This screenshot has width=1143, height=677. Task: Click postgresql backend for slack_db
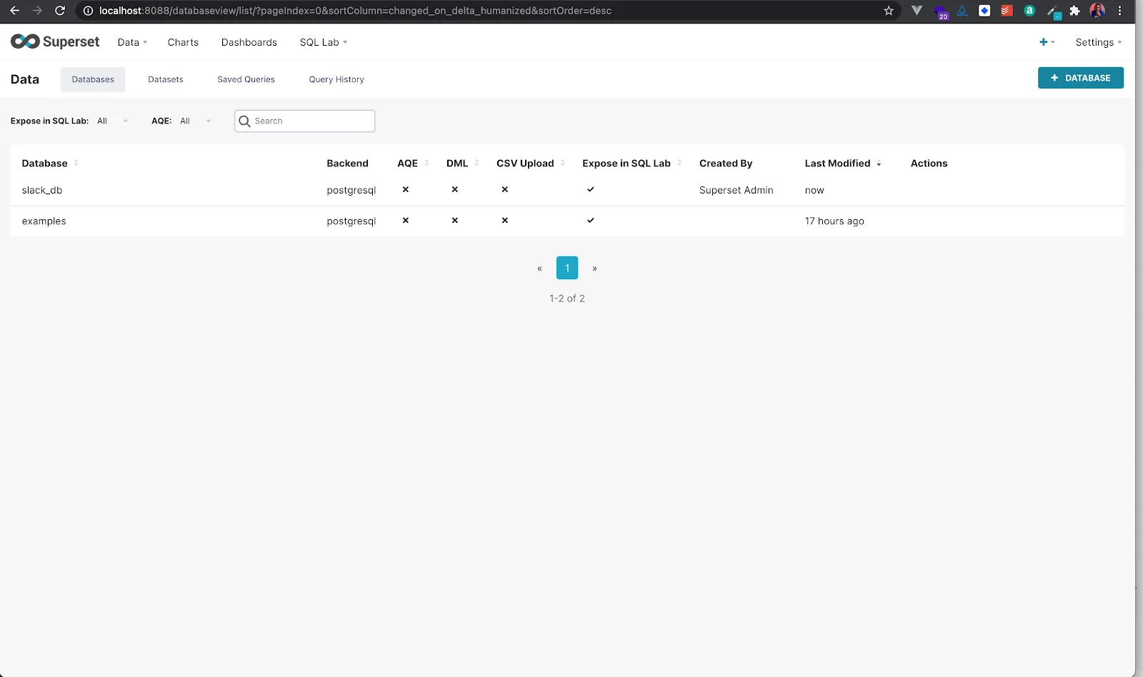[351, 190]
